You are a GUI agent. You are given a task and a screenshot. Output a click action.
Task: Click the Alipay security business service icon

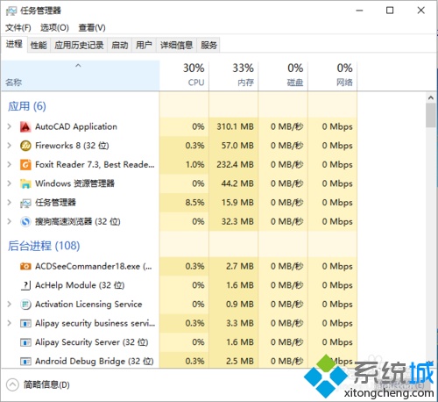click(x=25, y=323)
